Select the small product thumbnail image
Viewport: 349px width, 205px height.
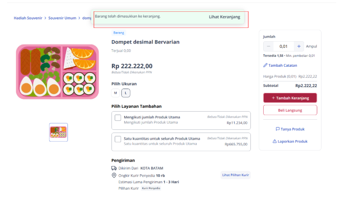coord(58,132)
